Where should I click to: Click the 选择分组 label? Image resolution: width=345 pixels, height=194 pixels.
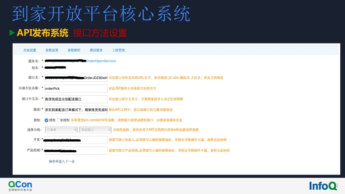click(x=34, y=130)
